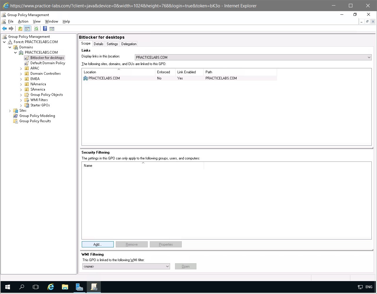The height and width of the screenshot is (294, 377).
Task: Switch to the Delegation tab
Action: coord(128,44)
